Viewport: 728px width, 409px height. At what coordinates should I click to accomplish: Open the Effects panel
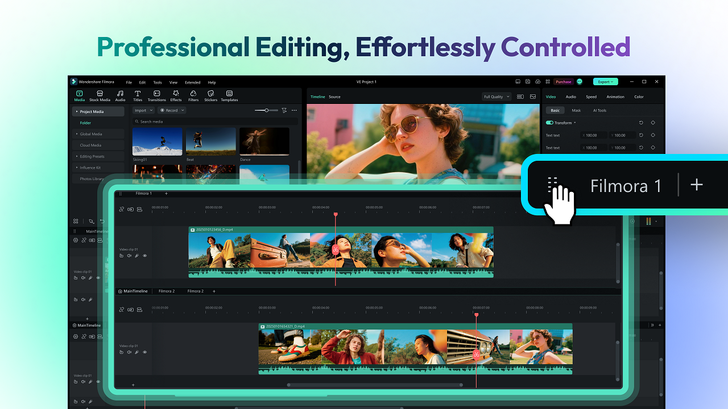(176, 95)
